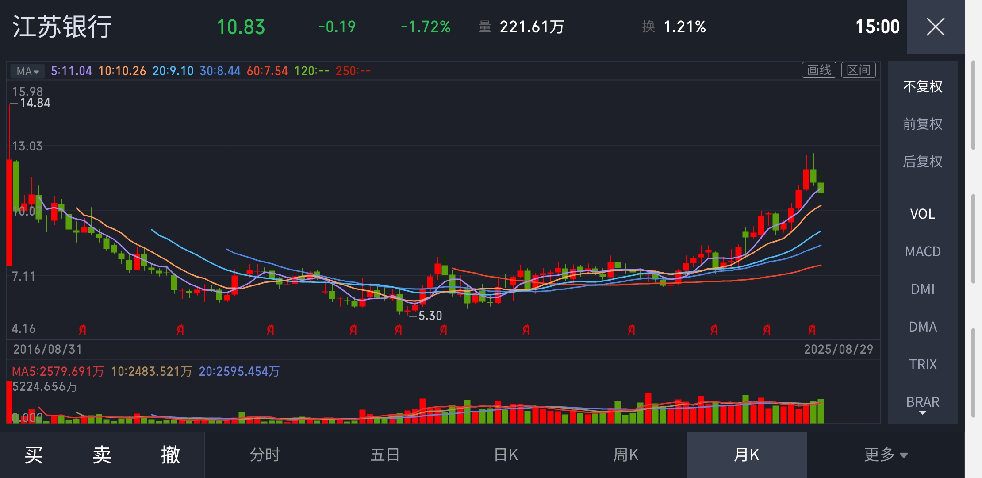The image size is (982, 478).
Task: Switch sub-chart to DMA indicator
Action: click(x=922, y=327)
